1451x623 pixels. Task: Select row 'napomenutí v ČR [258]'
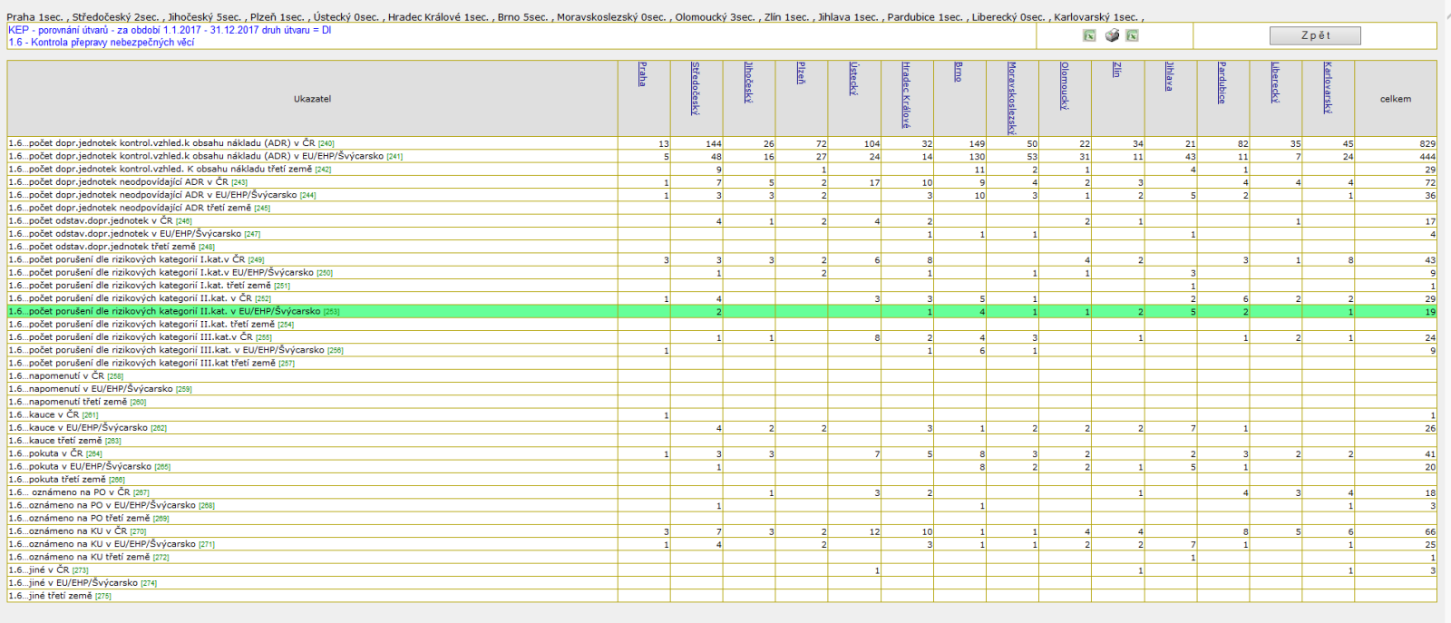pos(722,375)
